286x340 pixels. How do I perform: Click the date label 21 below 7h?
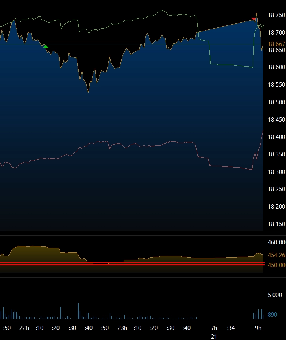coord(214,336)
